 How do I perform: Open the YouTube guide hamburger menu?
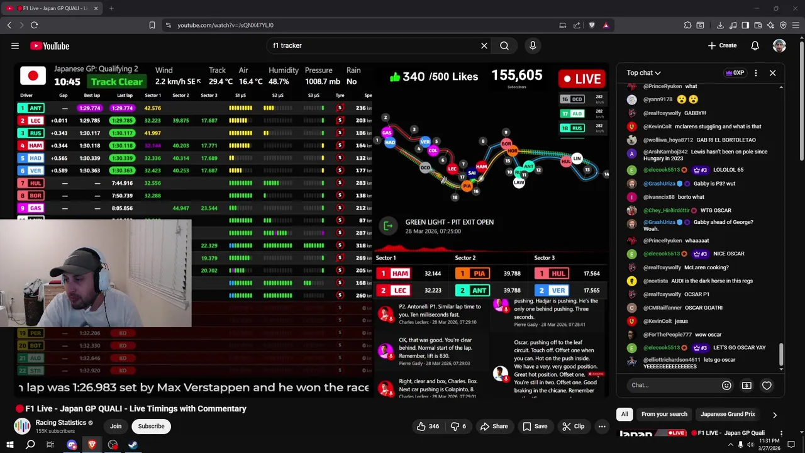15,46
